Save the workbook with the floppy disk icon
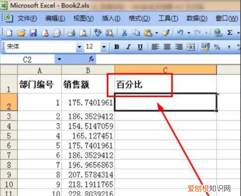The image size is (241, 196). [x=33, y=33]
